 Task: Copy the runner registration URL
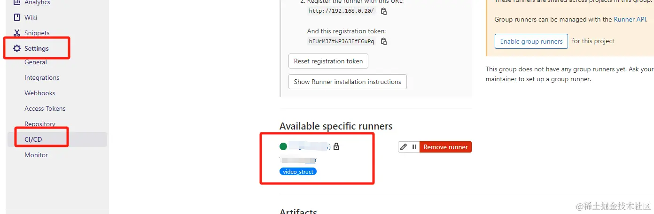click(x=384, y=11)
